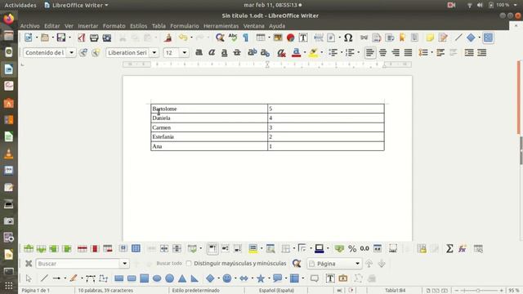Open Archivo menu
Screen dimensions: 523x294
point(29,25)
